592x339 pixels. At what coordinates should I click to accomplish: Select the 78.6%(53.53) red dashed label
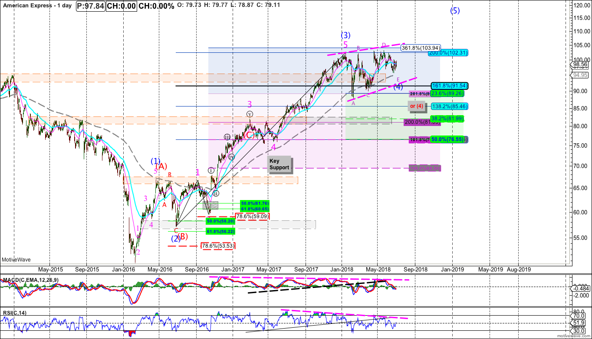point(218,246)
